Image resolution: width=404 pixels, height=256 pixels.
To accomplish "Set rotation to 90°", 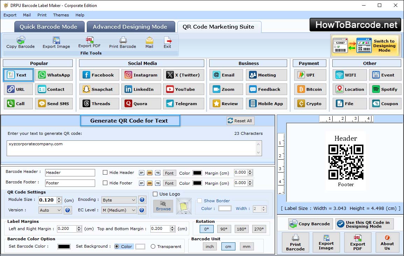I will click(224, 229).
